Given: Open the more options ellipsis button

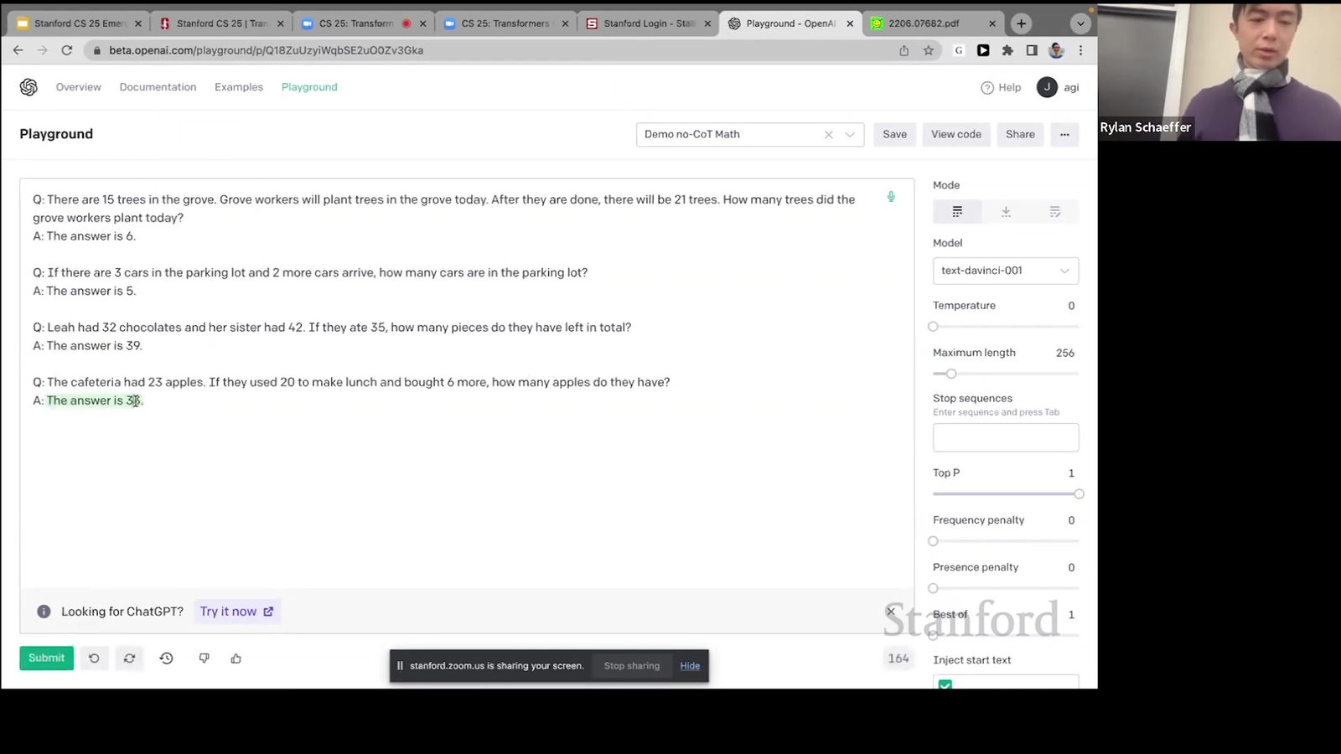Looking at the screenshot, I should click(x=1064, y=134).
